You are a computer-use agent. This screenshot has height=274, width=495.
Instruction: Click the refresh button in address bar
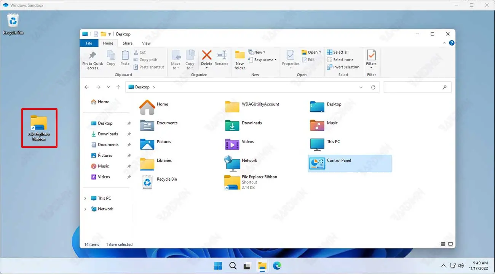373,87
